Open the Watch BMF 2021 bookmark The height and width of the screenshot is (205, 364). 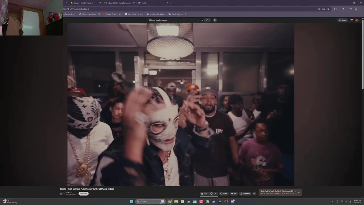[x=178, y=14]
